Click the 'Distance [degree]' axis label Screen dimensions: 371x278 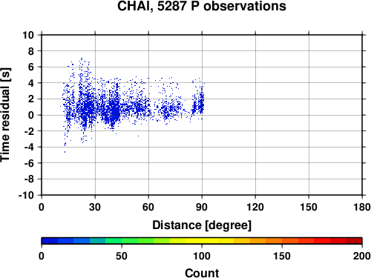pyautogui.click(x=202, y=225)
